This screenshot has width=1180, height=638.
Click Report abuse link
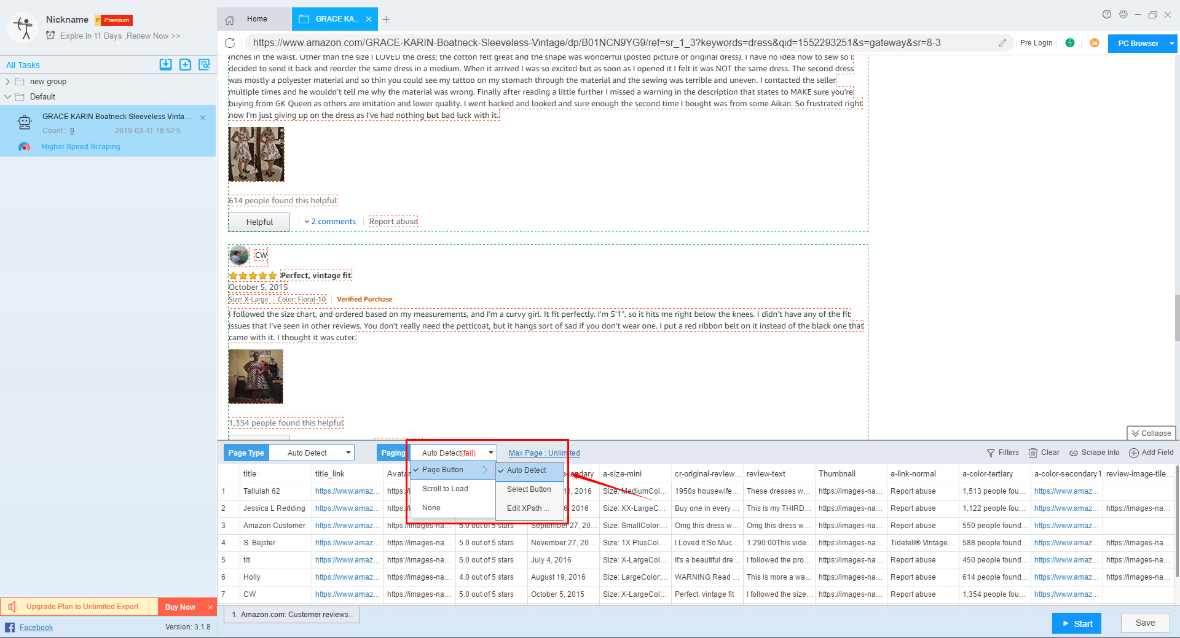393,222
